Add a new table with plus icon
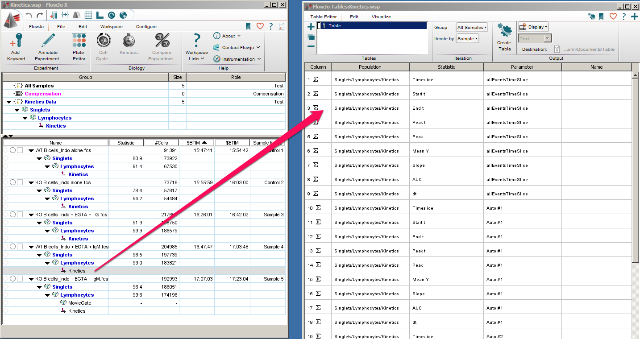Viewport: 640px width, 339px height. [311, 27]
